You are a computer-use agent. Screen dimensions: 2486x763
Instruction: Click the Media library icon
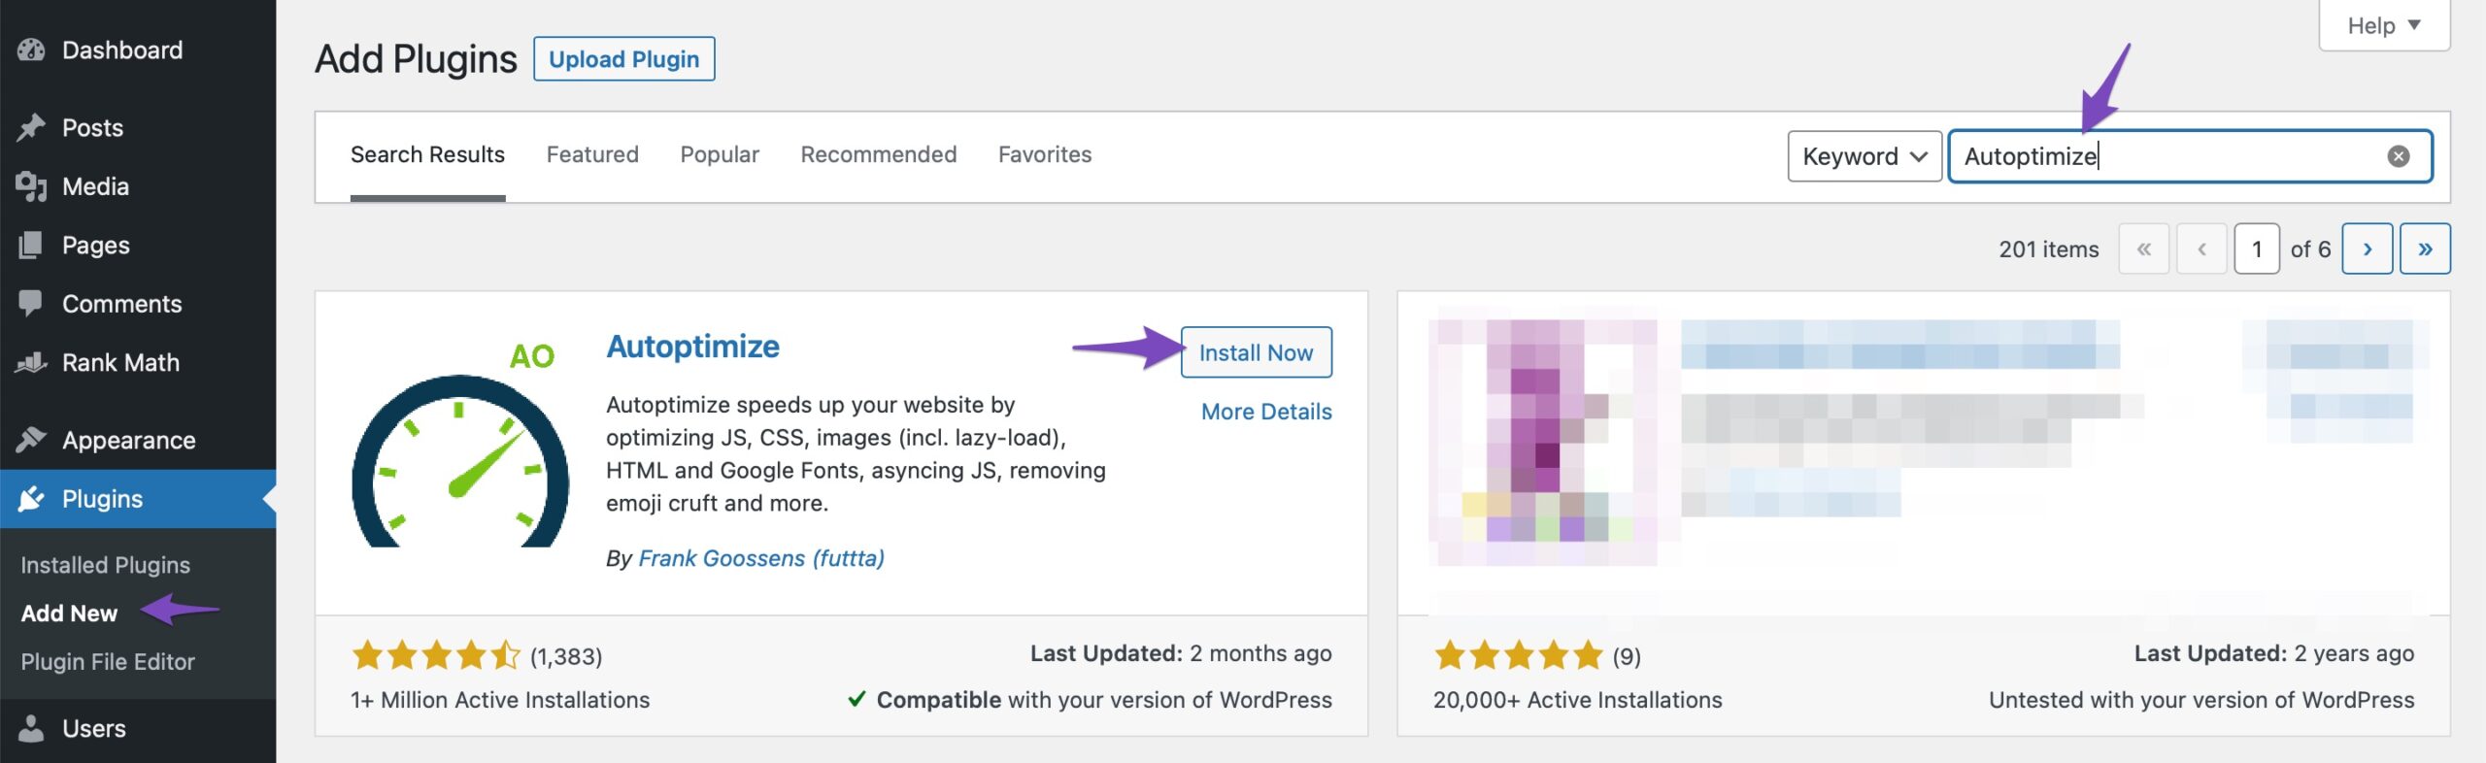click(31, 186)
